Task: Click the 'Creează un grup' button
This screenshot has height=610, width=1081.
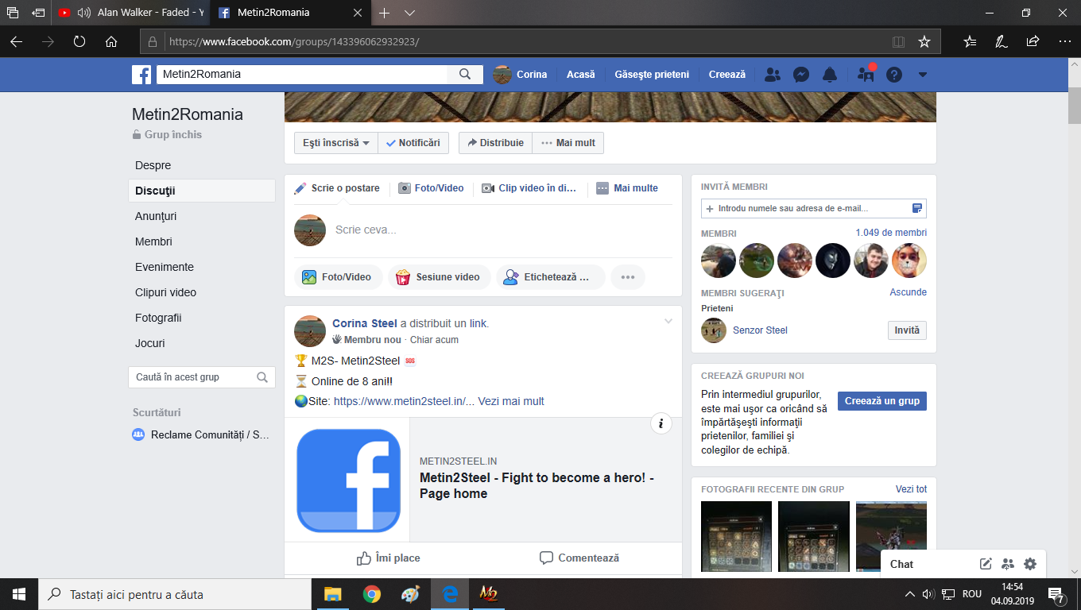Action: click(882, 401)
